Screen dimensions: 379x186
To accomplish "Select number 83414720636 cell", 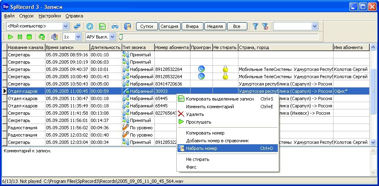I will tap(172, 84).
